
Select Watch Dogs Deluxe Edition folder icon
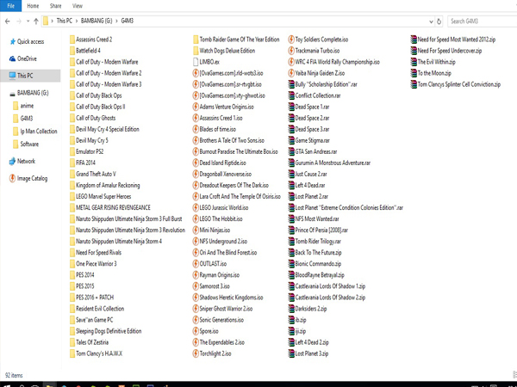point(196,51)
